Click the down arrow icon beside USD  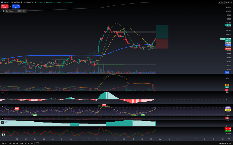219,2
